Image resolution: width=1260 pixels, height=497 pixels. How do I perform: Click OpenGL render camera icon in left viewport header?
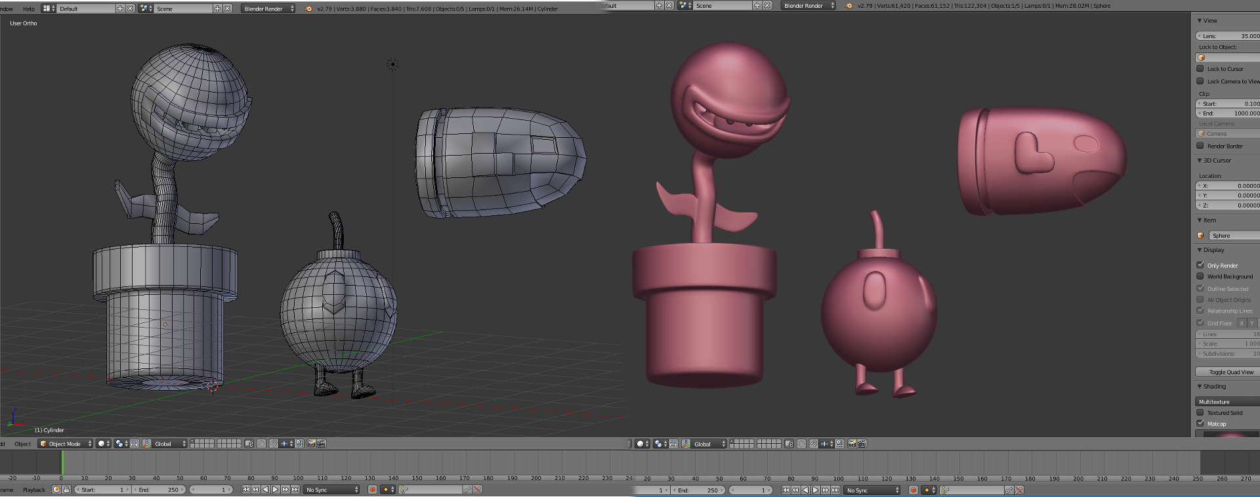coord(312,444)
